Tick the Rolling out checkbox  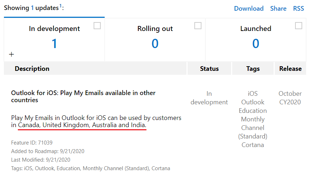click(x=198, y=26)
